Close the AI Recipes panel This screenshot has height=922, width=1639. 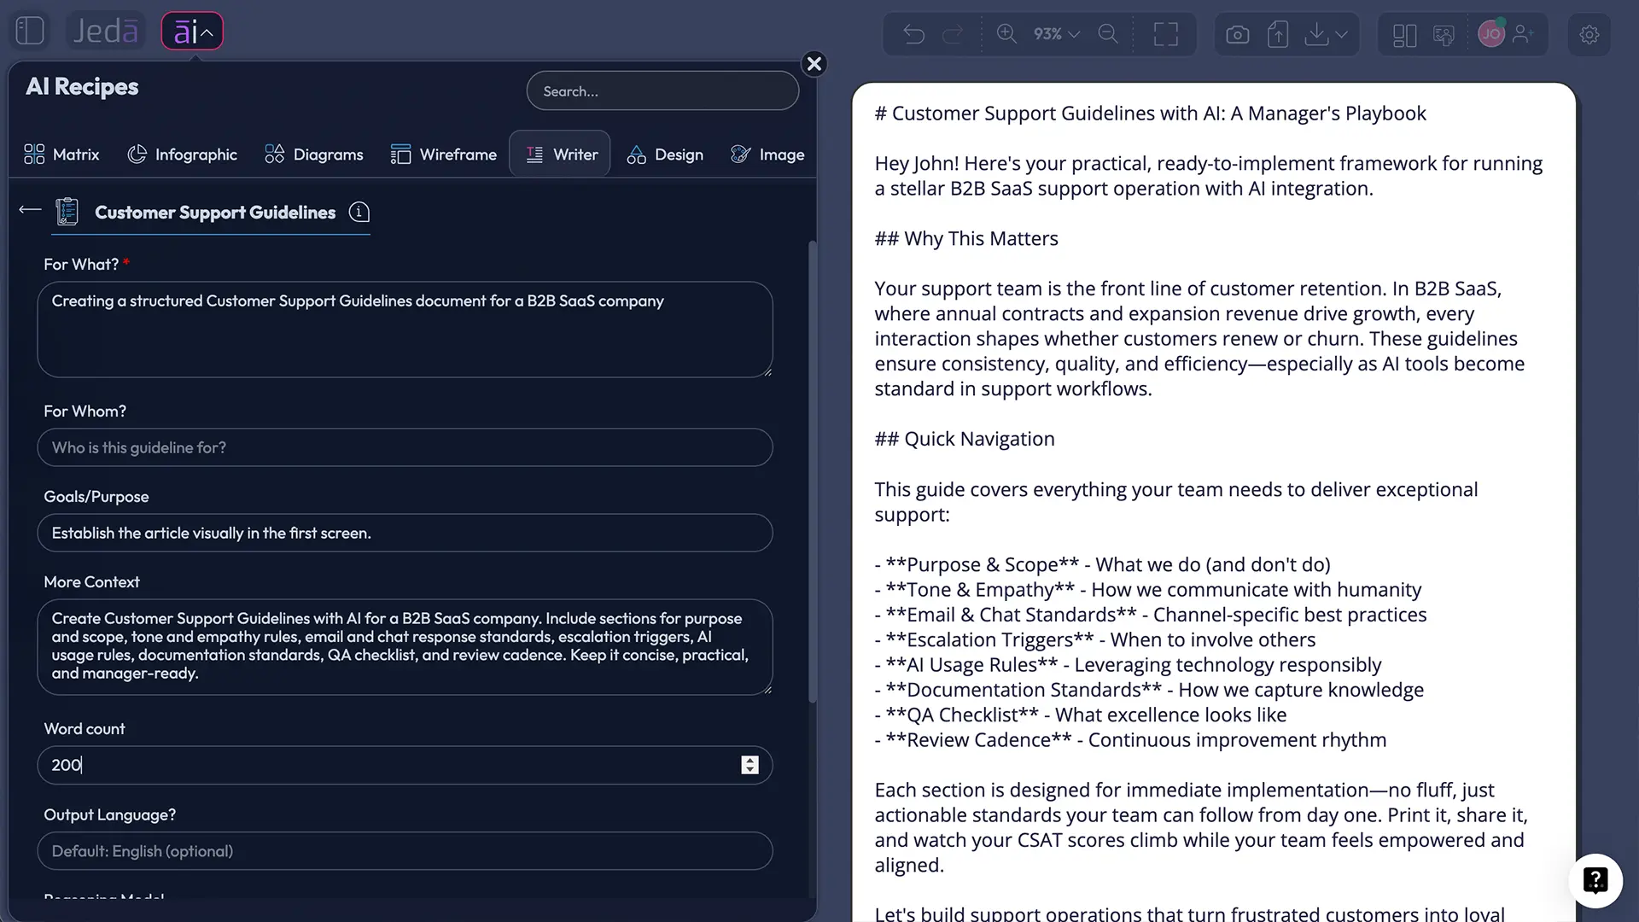point(814,64)
